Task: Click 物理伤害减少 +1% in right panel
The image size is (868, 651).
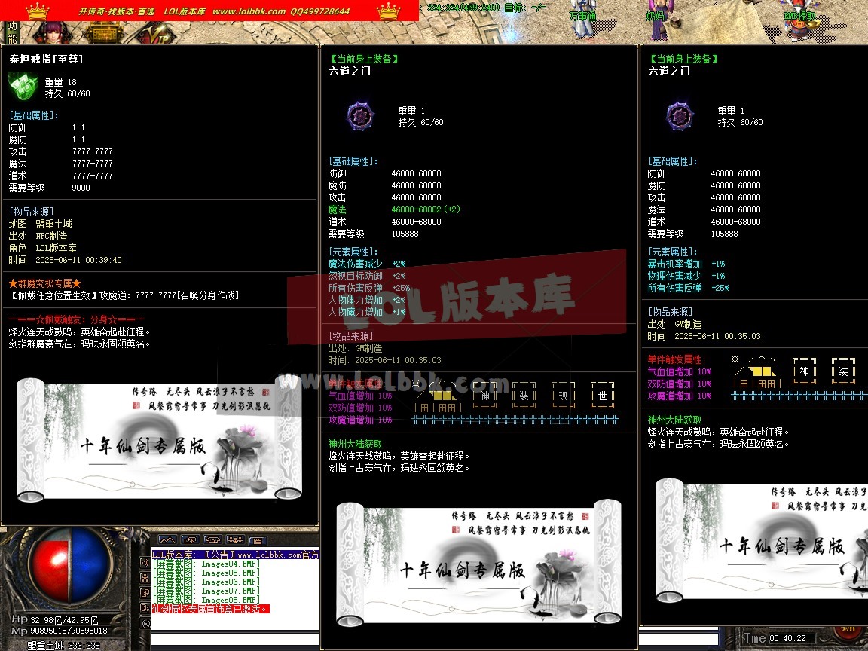Action: [x=686, y=276]
